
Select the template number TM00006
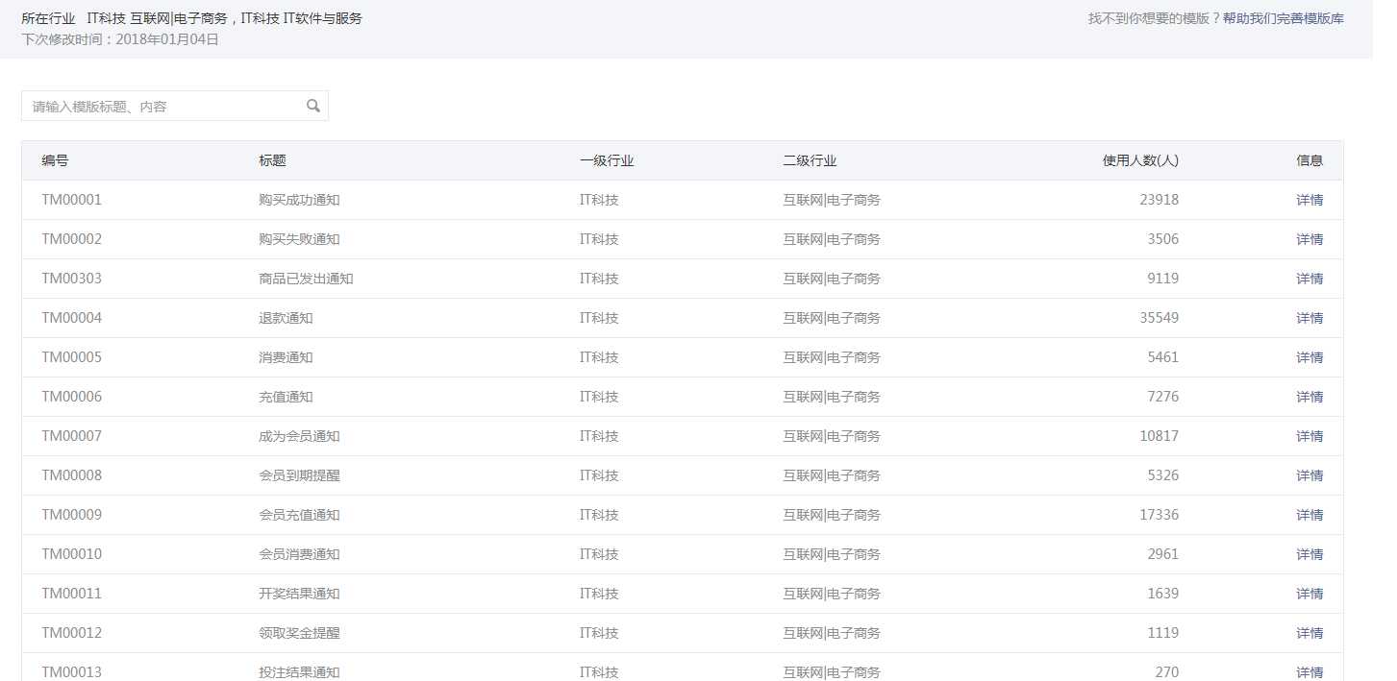point(71,397)
